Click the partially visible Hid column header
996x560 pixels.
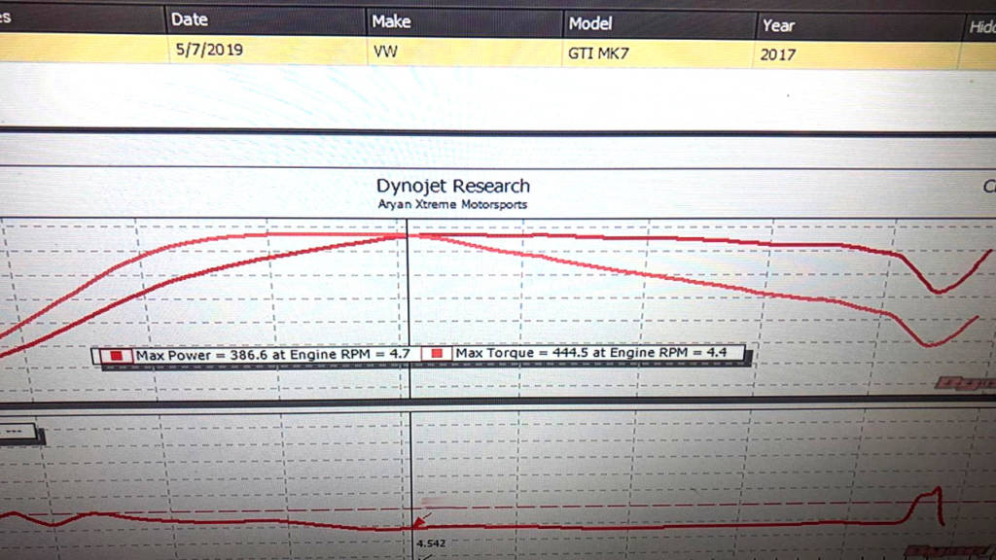point(981,27)
